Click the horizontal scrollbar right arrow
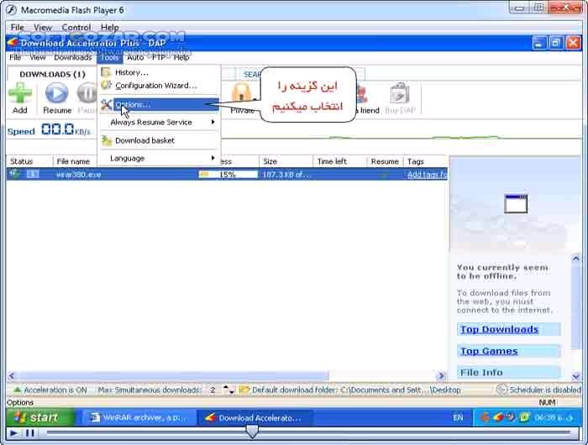Screen dimensions: 588x445 (x=441, y=375)
